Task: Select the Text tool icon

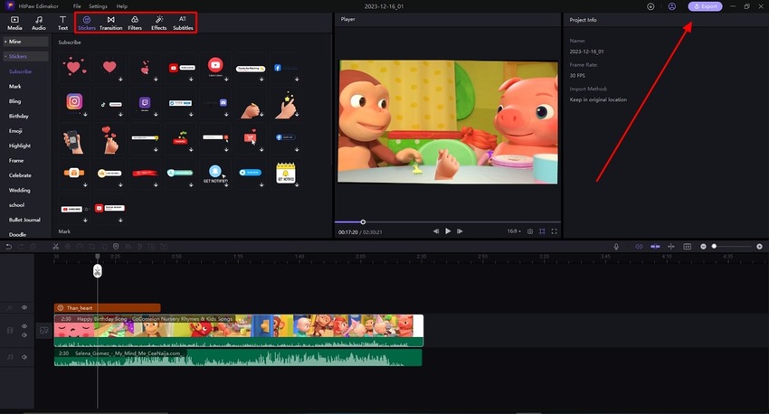Action: click(62, 23)
